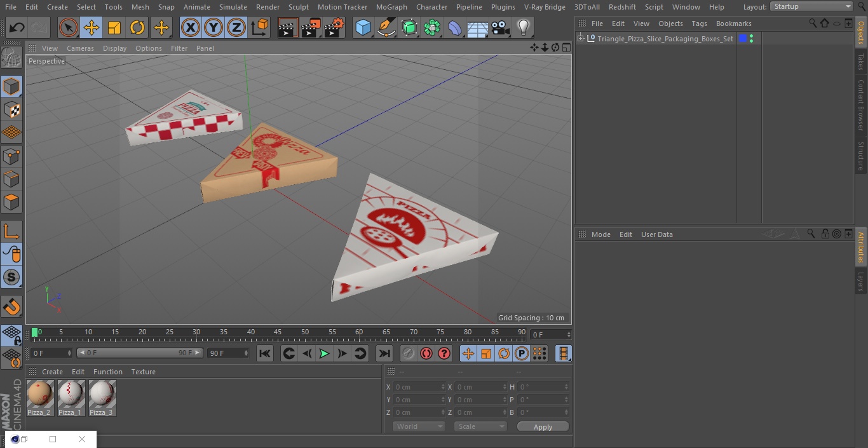Toggle lock icon in Attribute manager

(x=825, y=234)
